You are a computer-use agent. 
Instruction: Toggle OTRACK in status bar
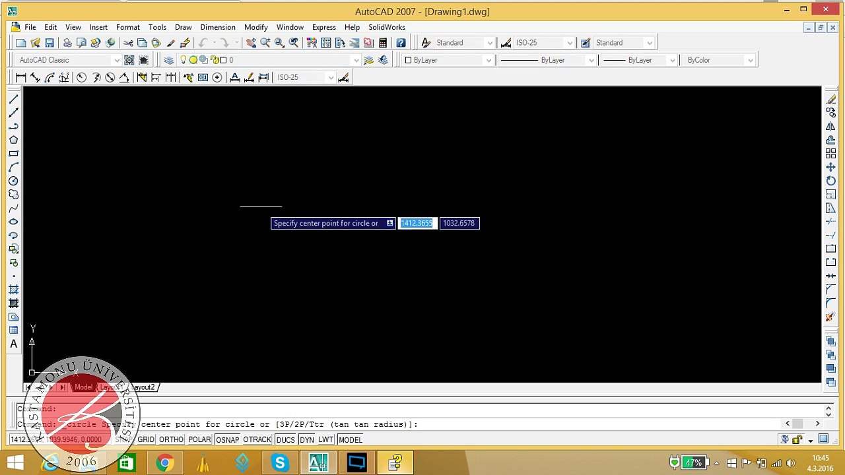(x=257, y=439)
